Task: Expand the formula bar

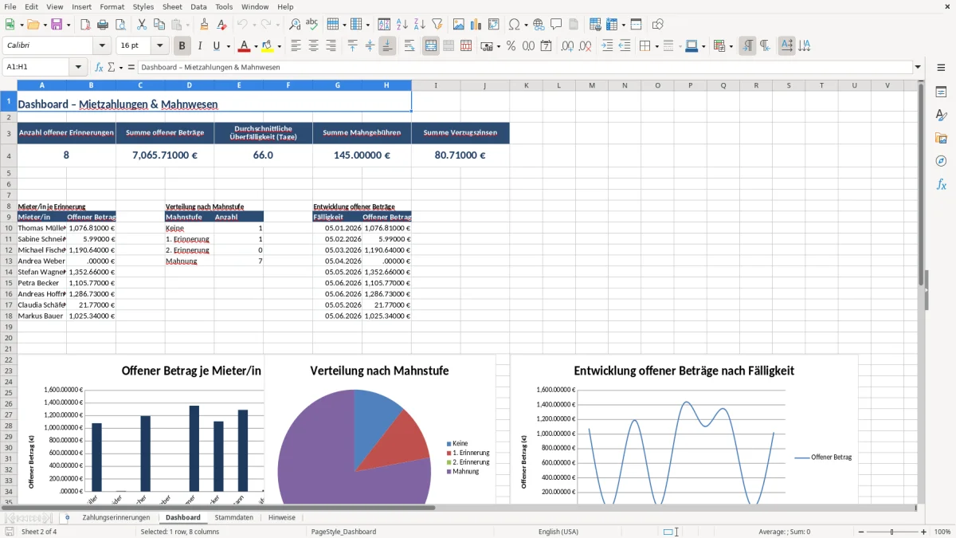Action: tap(919, 68)
